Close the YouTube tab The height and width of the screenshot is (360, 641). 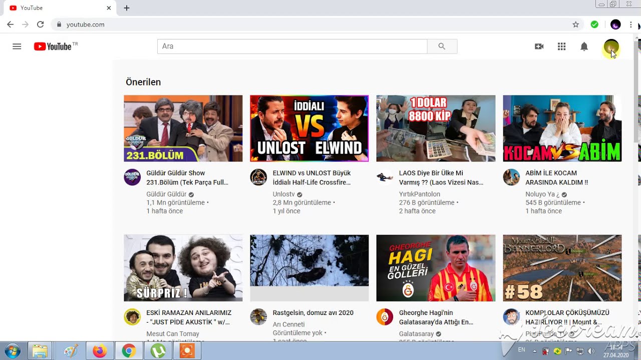109,8
